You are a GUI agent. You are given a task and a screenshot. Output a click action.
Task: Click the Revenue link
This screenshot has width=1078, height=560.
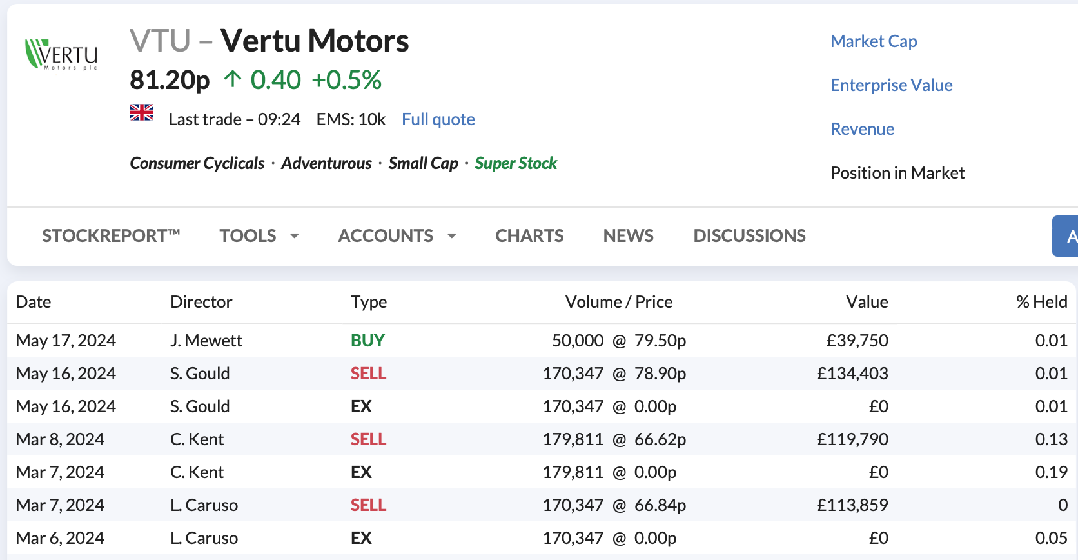coord(862,129)
